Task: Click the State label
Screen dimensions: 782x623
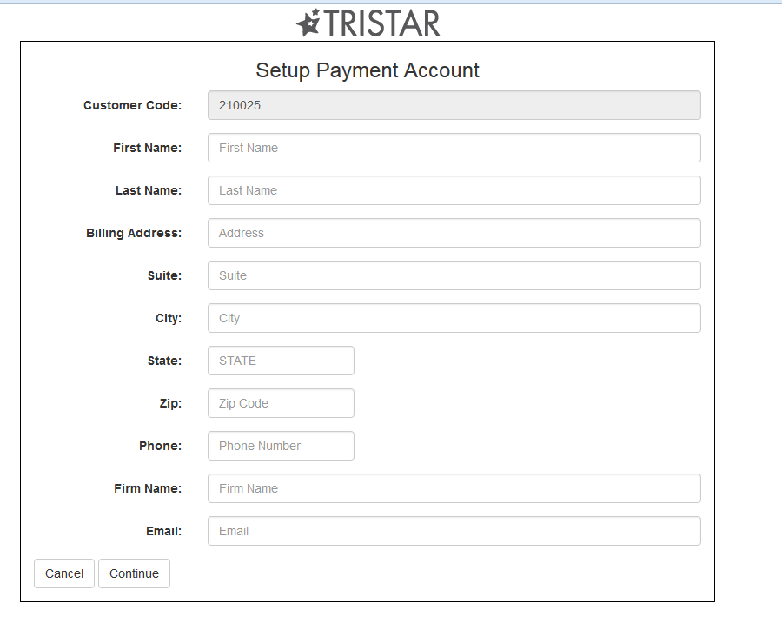Action: [x=164, y=361]
